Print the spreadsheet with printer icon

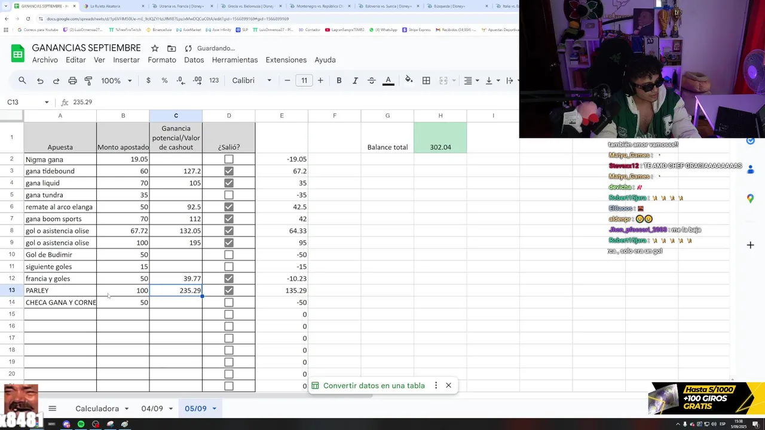pos(72,81)
